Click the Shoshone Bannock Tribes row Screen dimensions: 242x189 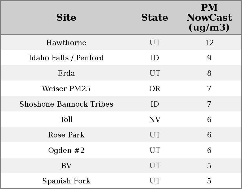[x=66, y=104]
